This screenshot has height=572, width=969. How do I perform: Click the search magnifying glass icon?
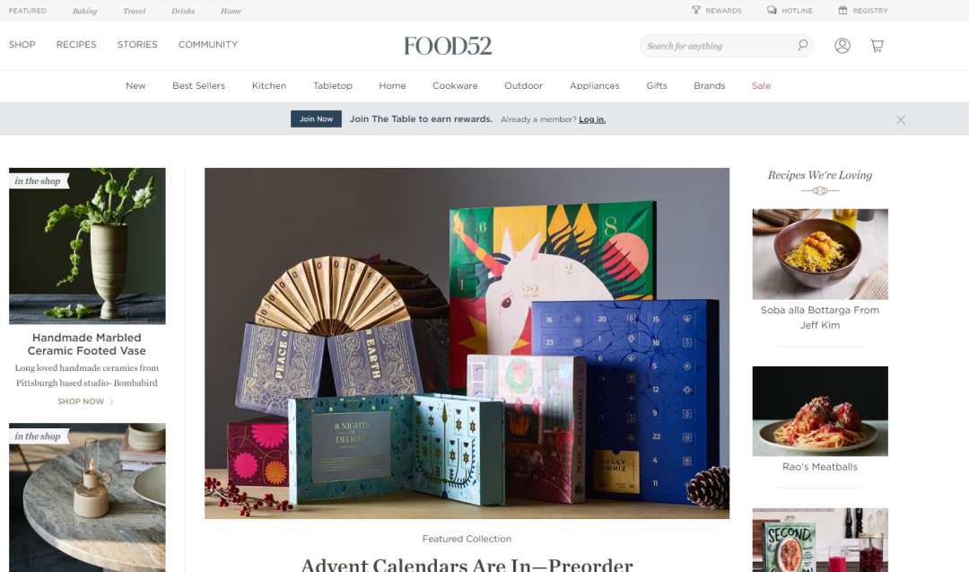pyautogui.click(x=802, y=45)
